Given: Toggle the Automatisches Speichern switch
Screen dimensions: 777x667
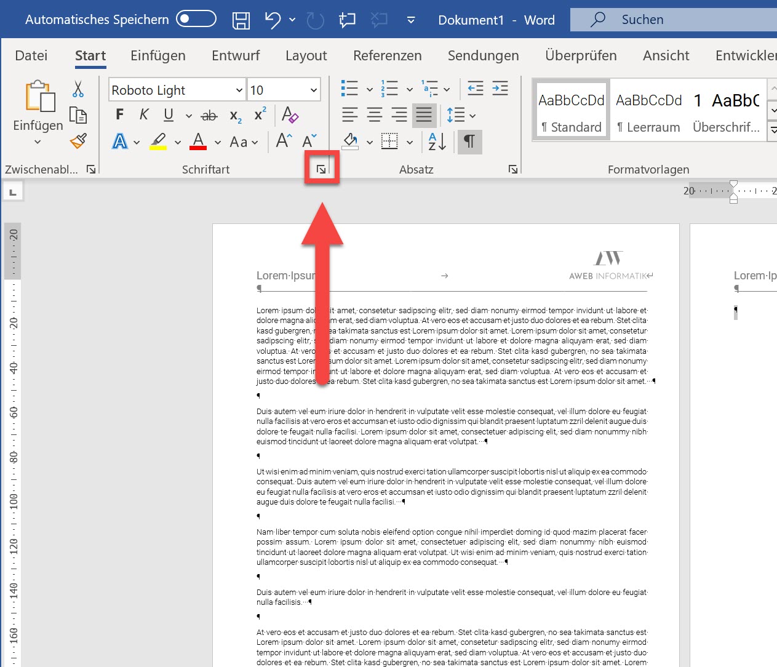Looking at the screenshot, I should (196, 19).
